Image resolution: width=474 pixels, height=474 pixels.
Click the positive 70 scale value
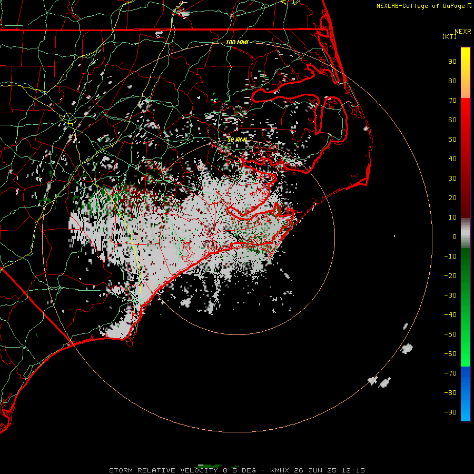point(452,101)
